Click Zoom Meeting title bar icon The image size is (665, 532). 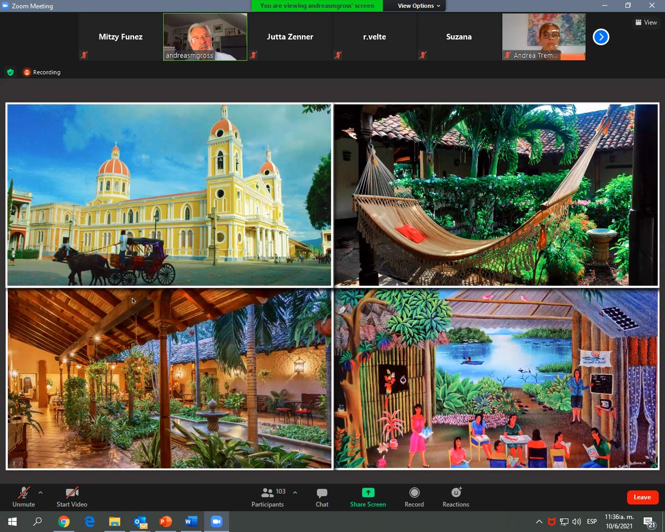point(5,6)
